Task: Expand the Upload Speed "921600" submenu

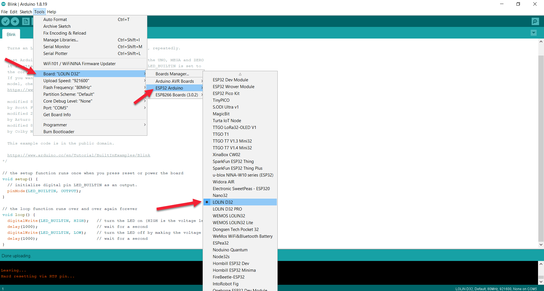Action: pos(90,81)
